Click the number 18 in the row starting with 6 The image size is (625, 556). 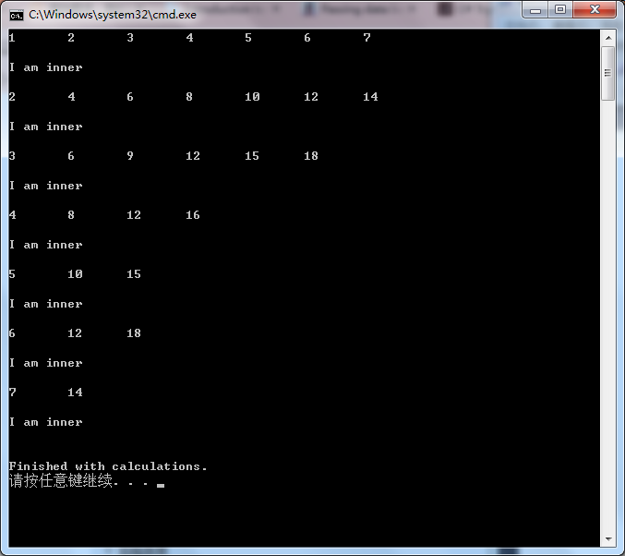pos(134,333)
